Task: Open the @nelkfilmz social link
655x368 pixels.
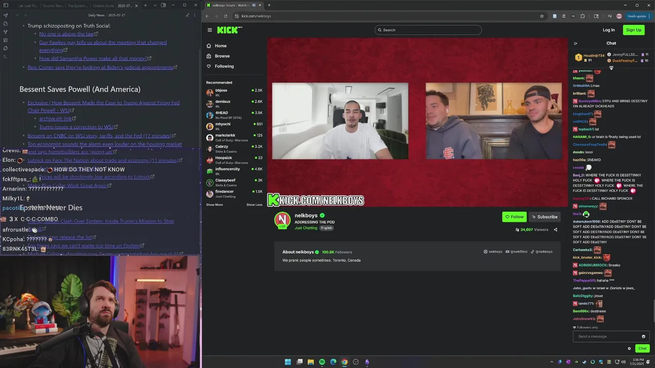Action: coord(516,251)
